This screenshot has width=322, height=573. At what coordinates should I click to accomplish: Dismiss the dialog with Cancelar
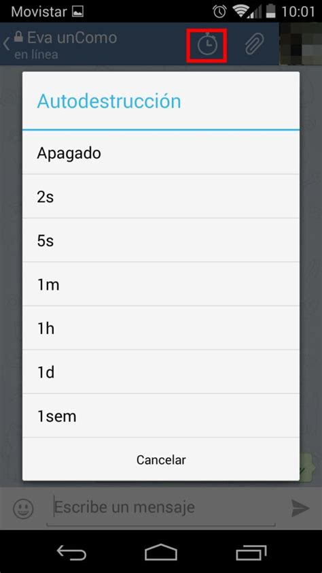(161, 459)
